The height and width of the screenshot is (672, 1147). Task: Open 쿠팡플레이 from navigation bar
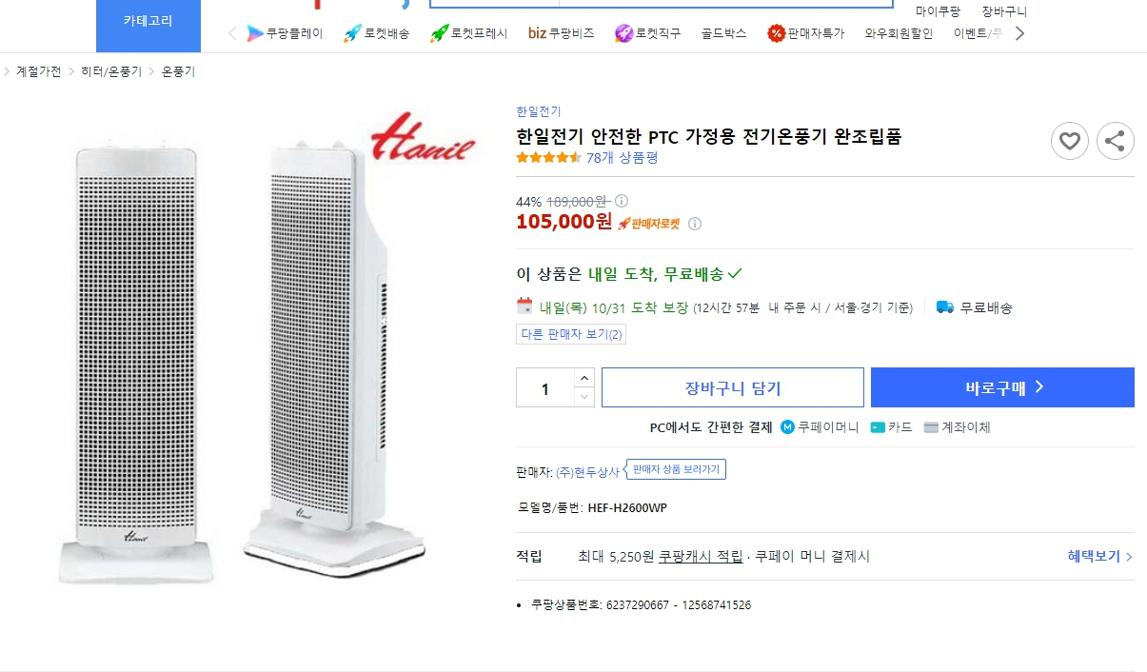(285, 33)
